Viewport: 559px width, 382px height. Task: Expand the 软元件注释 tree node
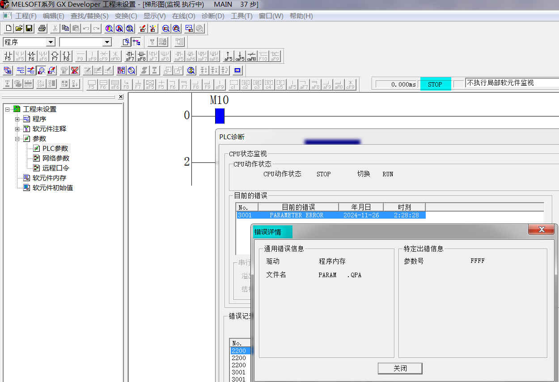click(x=17, y=129)
